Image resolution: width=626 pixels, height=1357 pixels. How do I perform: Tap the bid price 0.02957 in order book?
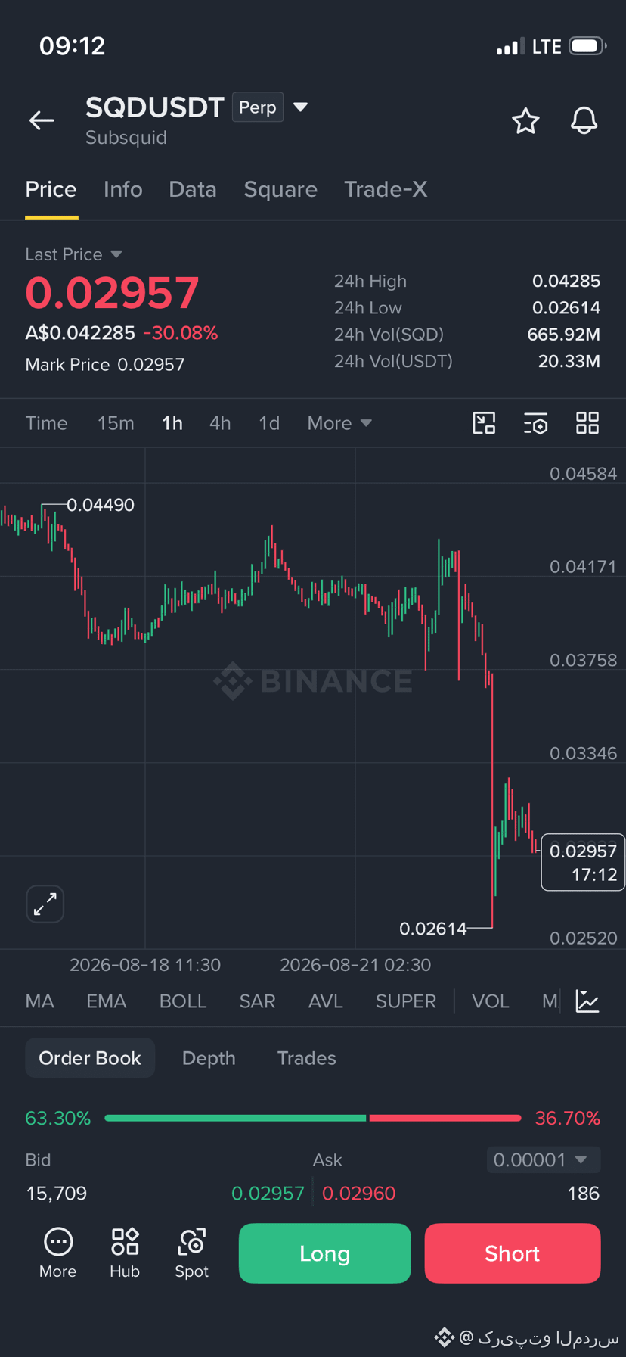click(x=268, y=1194)
